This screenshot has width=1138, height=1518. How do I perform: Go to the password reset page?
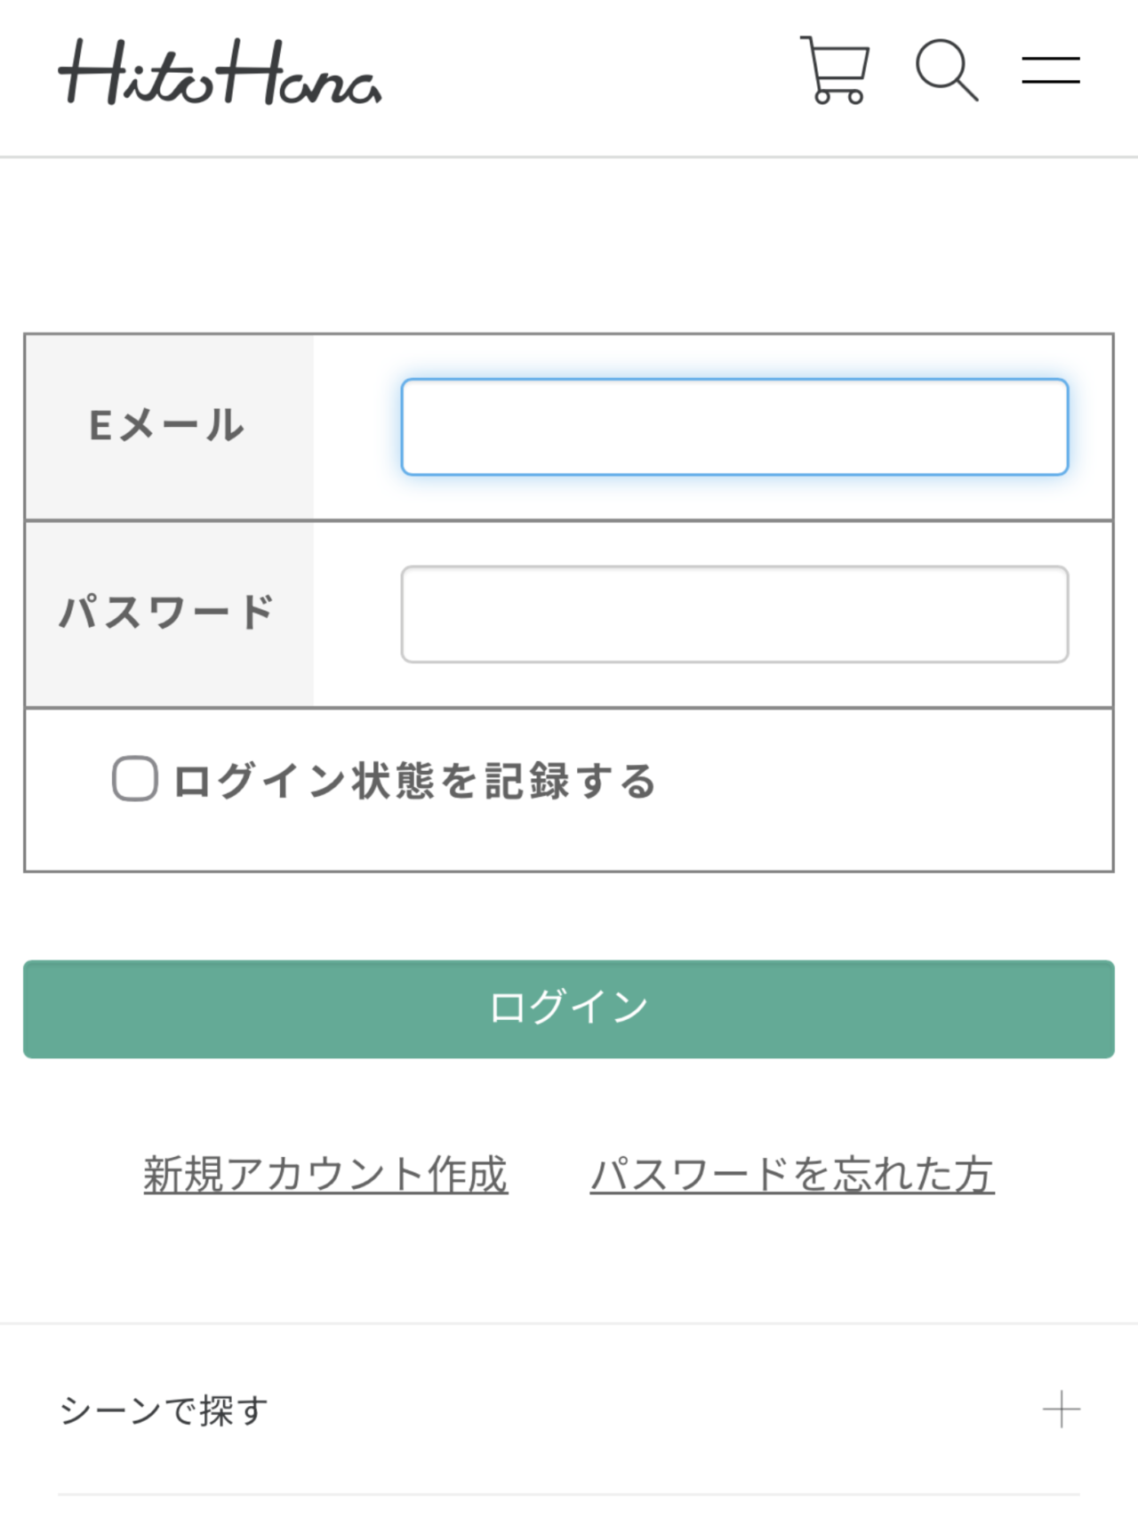click(x=791, y=1174)
